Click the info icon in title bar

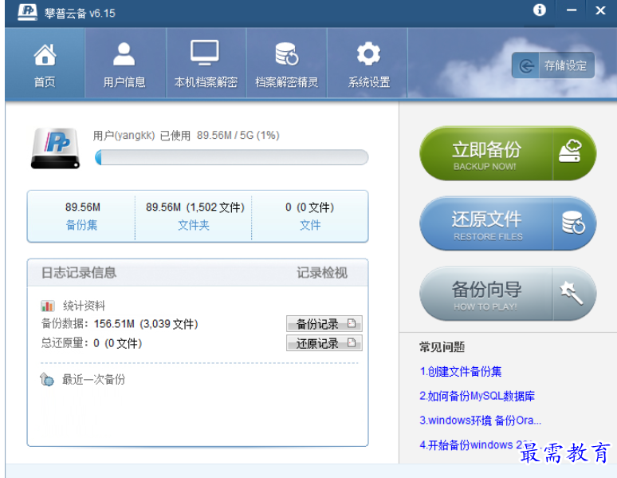point(540,10)
